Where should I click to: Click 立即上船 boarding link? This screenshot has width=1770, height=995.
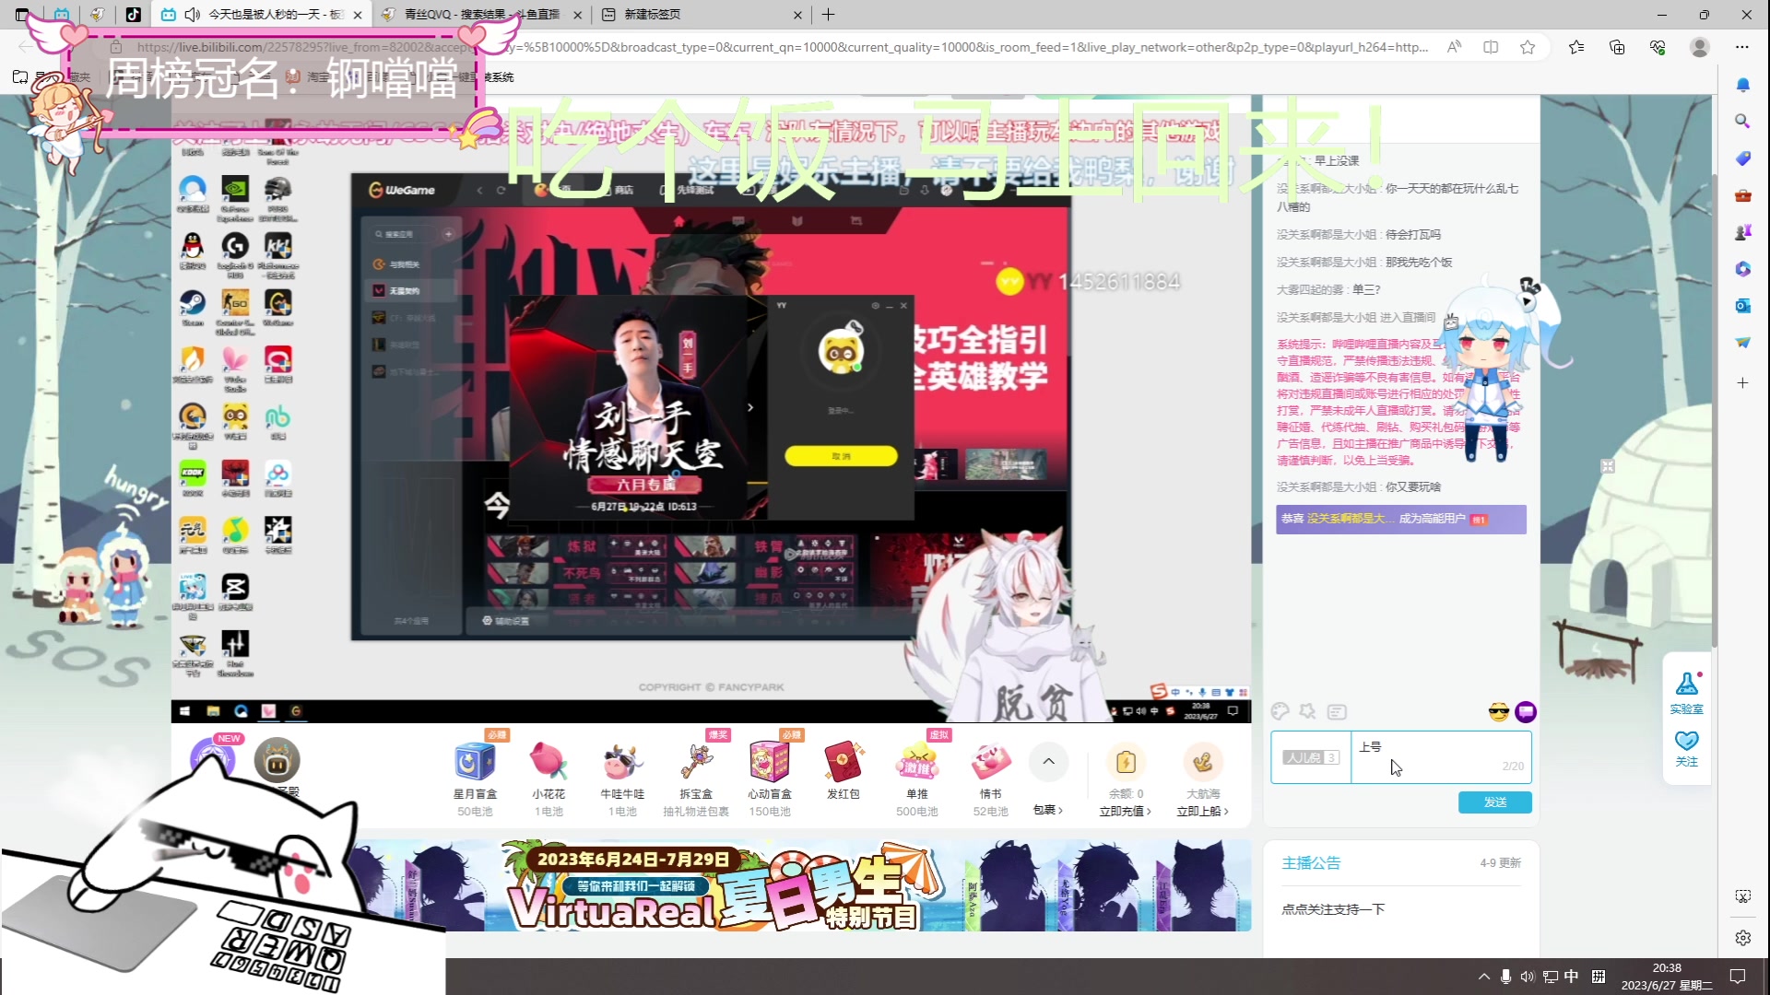click(x=1202, y=812)
